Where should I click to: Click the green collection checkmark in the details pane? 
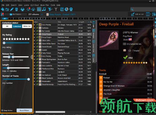125,57
